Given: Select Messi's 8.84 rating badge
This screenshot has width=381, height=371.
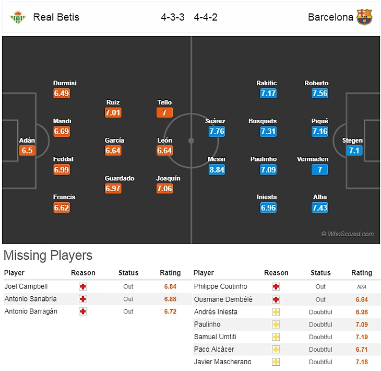Looking at the screenshot, I should (217, 170).
